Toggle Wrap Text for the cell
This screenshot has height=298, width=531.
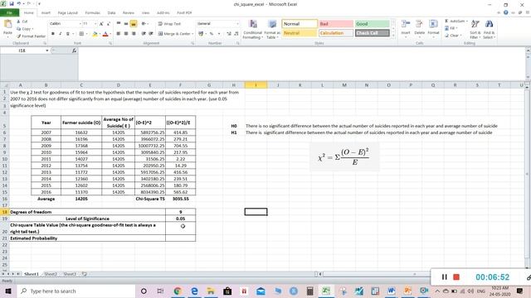(169, 24)
